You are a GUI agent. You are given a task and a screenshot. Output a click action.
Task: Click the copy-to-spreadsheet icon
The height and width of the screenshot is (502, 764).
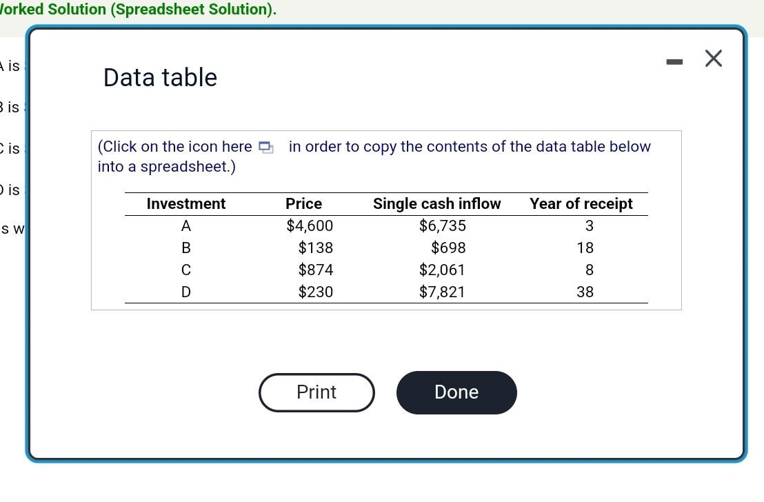[x=265, y=146]
